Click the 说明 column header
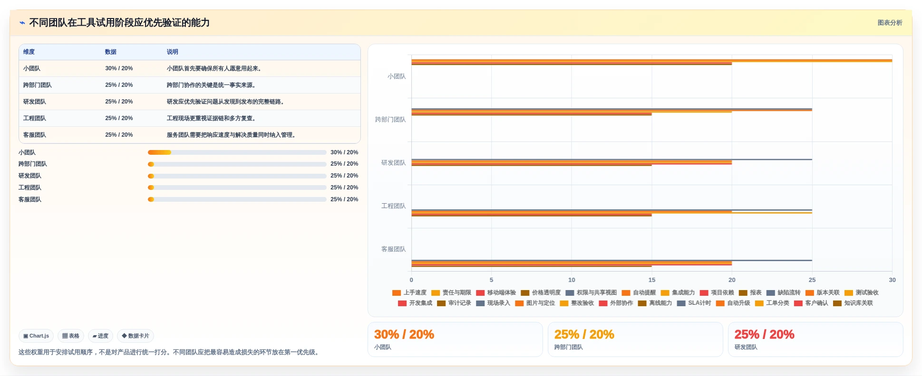Viewport: 922px width, 376px height. (x=173, y=52)
